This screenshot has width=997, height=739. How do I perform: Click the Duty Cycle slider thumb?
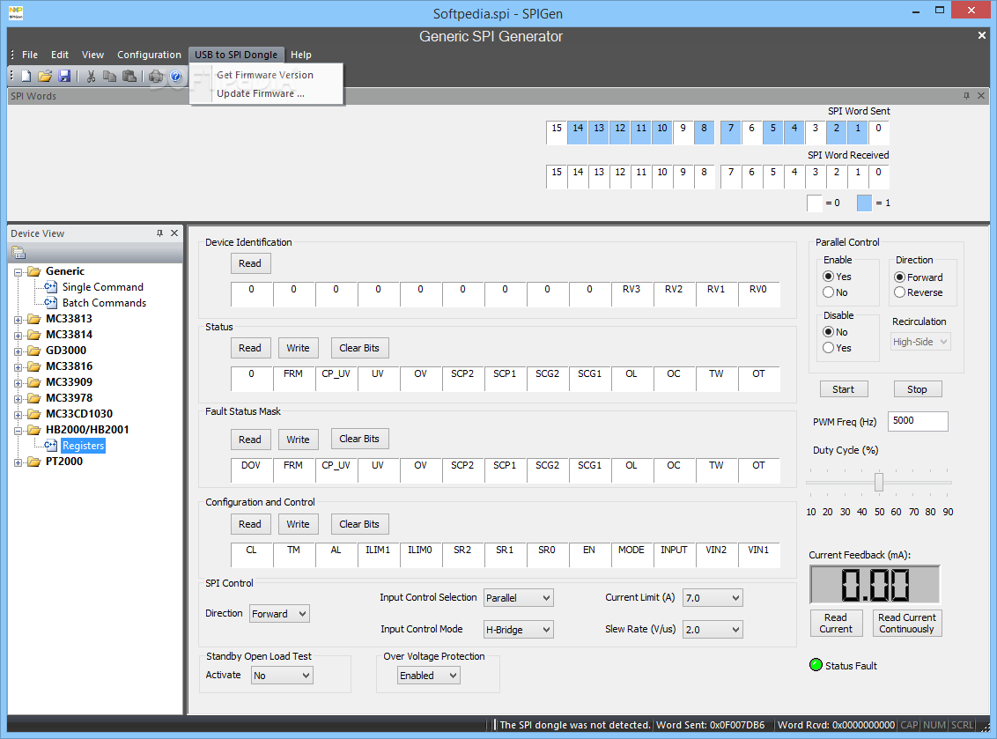tap(879, 482)
